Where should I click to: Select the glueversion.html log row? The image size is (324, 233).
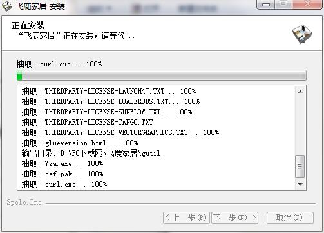[x=80, y=143]
